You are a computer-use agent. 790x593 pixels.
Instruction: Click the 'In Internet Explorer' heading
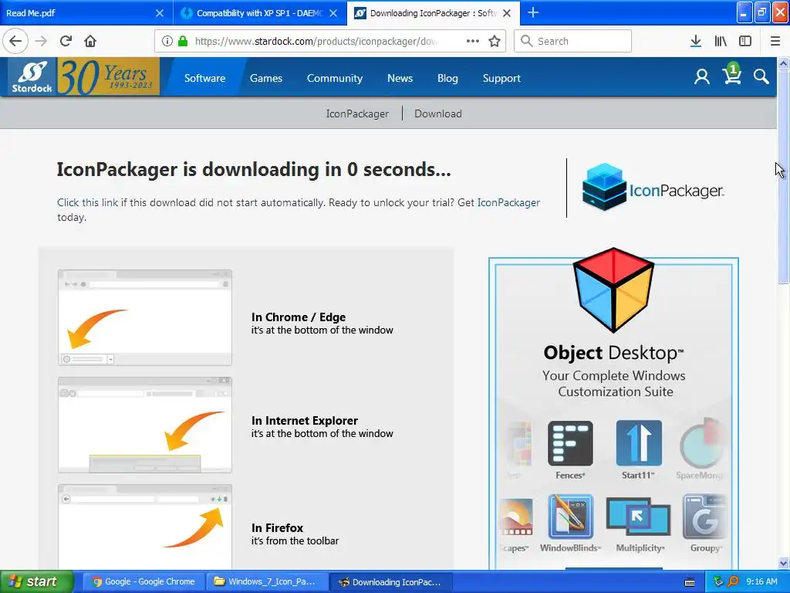click(x=304, y=421)
